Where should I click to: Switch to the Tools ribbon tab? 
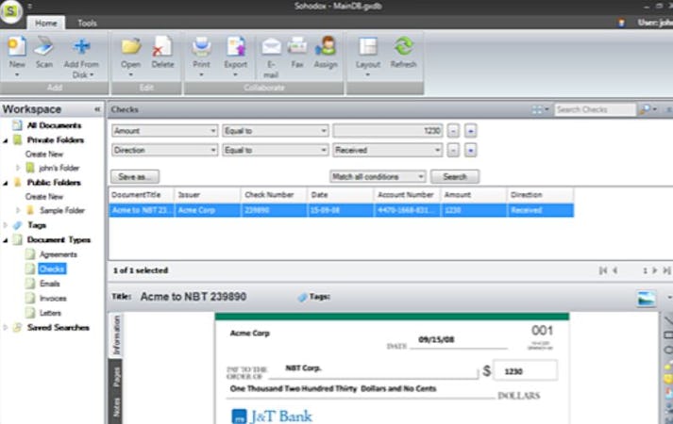(87, 24)
